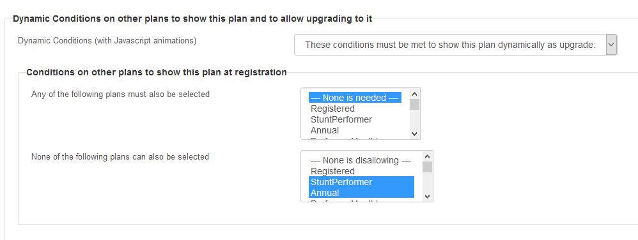The image size is (638, 240).
Task: Click up arrow of first list scrollbar
Action: [x=415, y=93]
